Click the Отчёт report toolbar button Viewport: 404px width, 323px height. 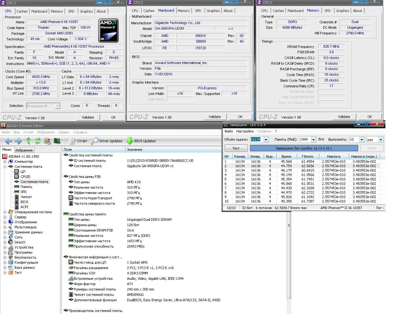click(78, 141)
